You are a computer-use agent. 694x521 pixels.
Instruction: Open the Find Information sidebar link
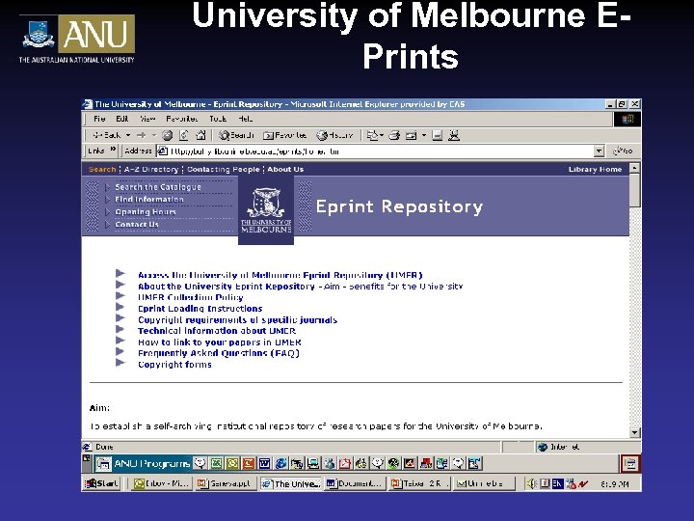(149, 200)
